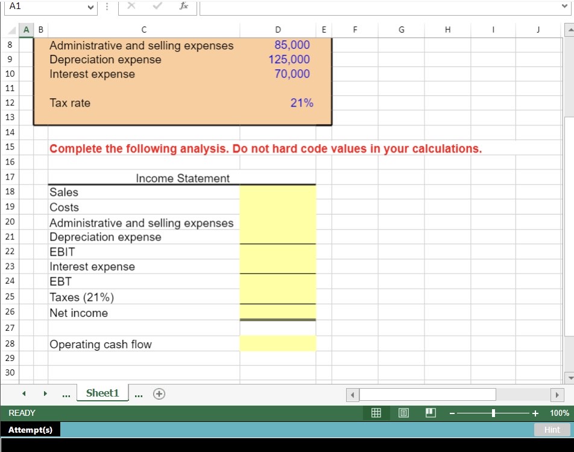Screen dimensions: 574x452
Task: Select the Sheet1 tab
Action: click(102, 393)
